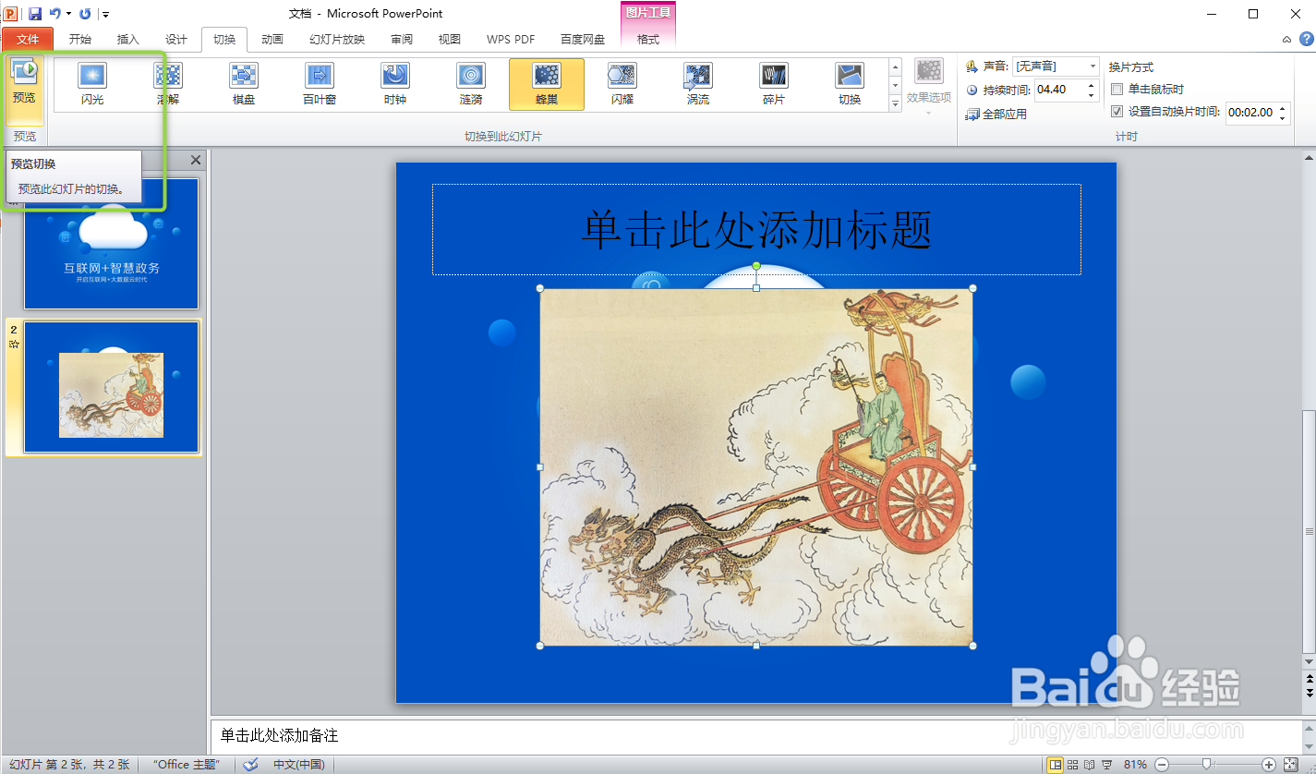Select the 百叶窗 blinds transition
The height and width of the screenshot is (774, 1316).
[x=320, y=84]
